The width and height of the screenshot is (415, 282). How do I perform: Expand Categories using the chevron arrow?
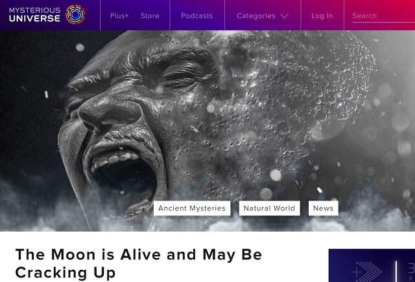284,16
